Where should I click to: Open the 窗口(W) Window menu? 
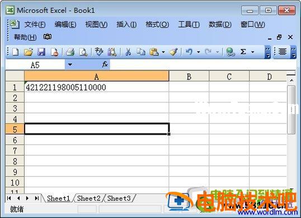(x=253, y=25)
